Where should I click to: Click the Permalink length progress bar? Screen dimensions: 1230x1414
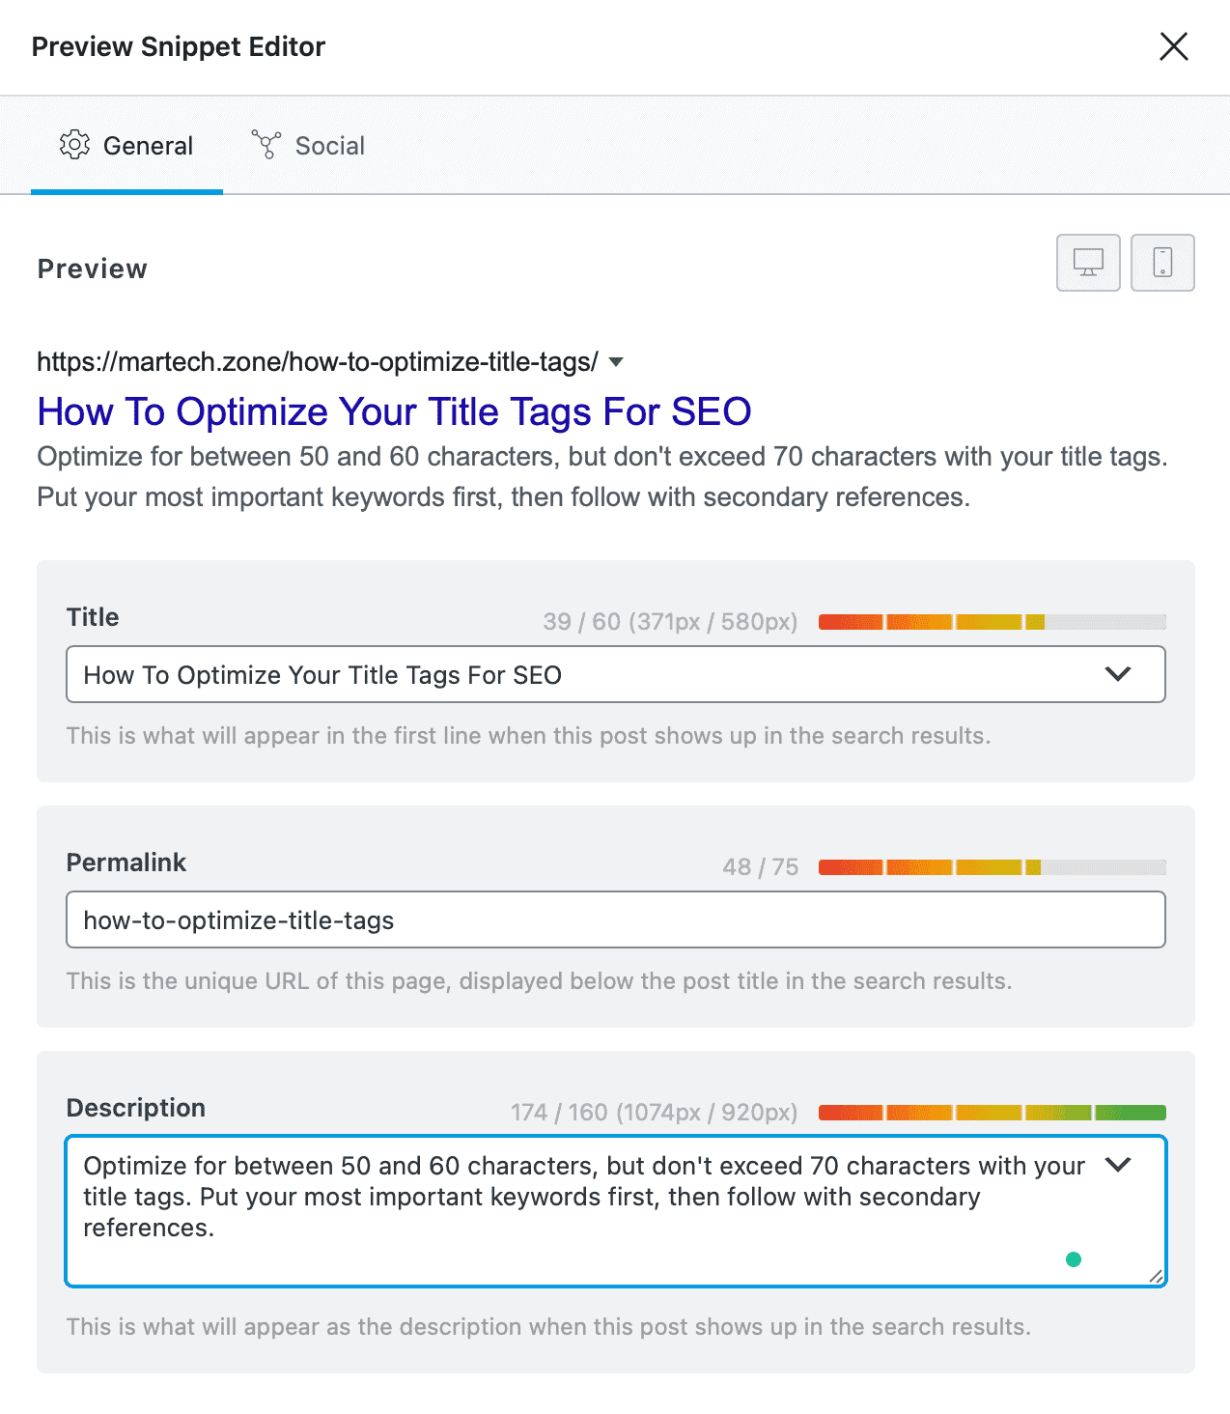[992, 867]
